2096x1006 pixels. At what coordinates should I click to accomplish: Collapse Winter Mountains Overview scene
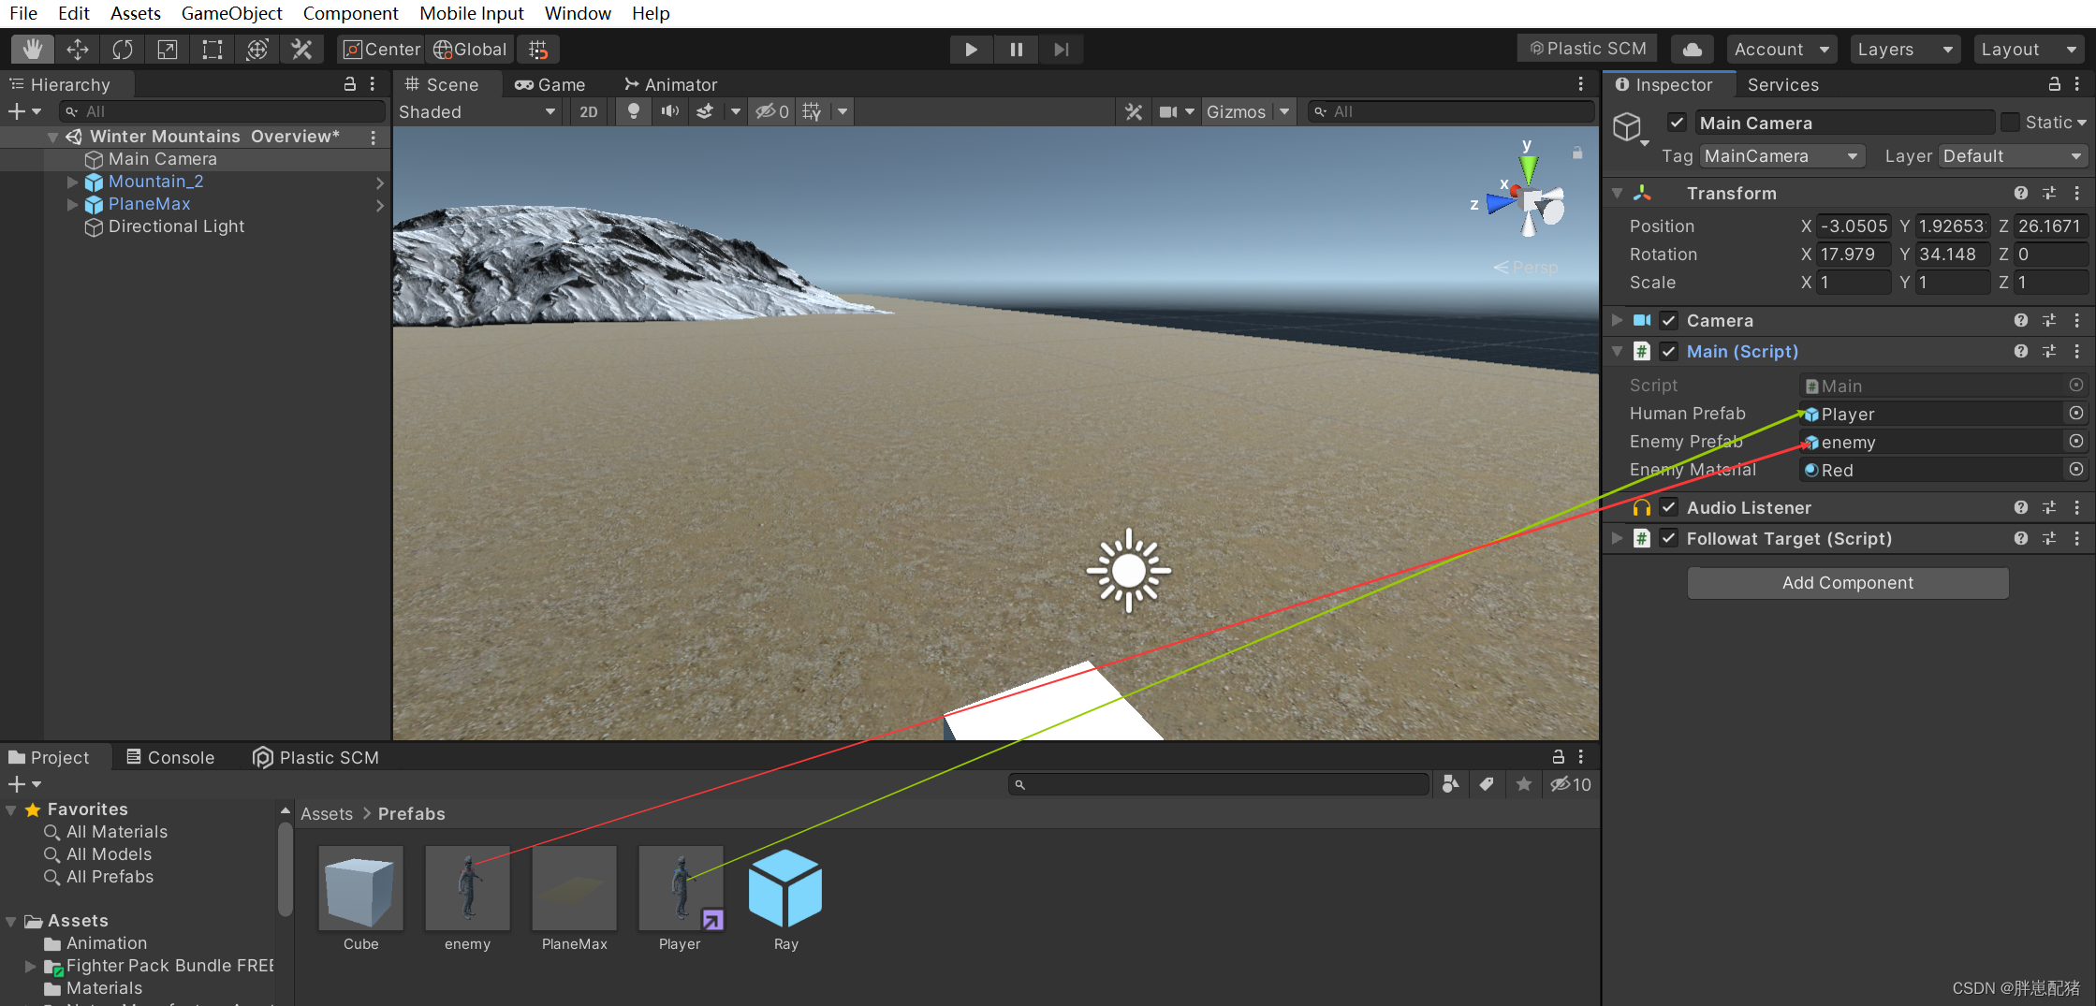pos(53,137)
